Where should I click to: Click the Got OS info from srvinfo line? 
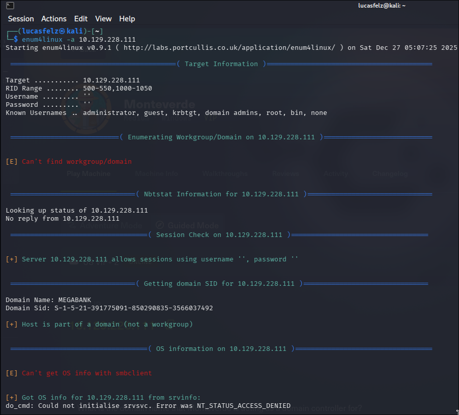pos(103,397)
